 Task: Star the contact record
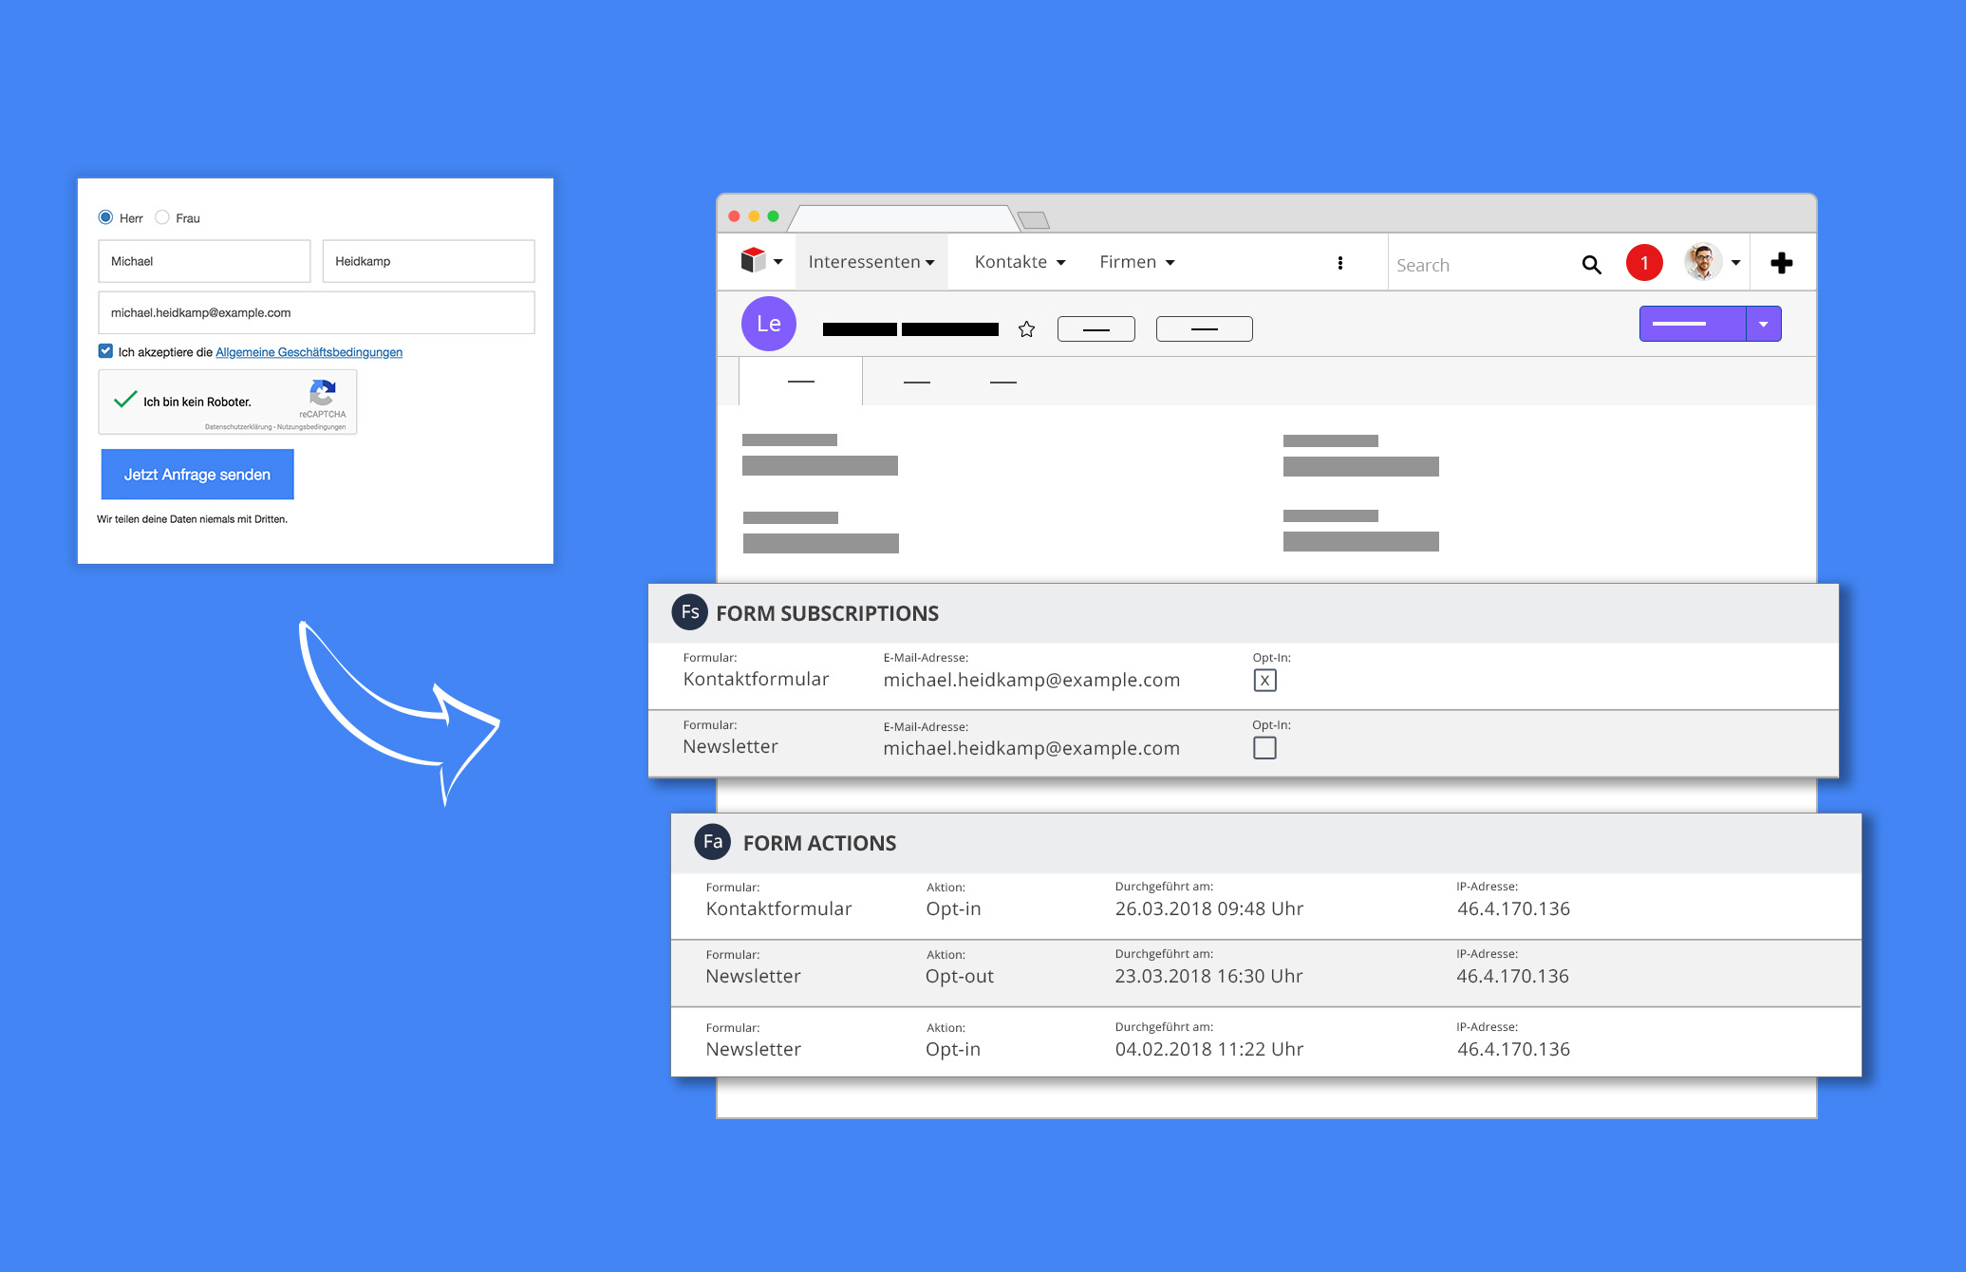[x=1026, y=328]
